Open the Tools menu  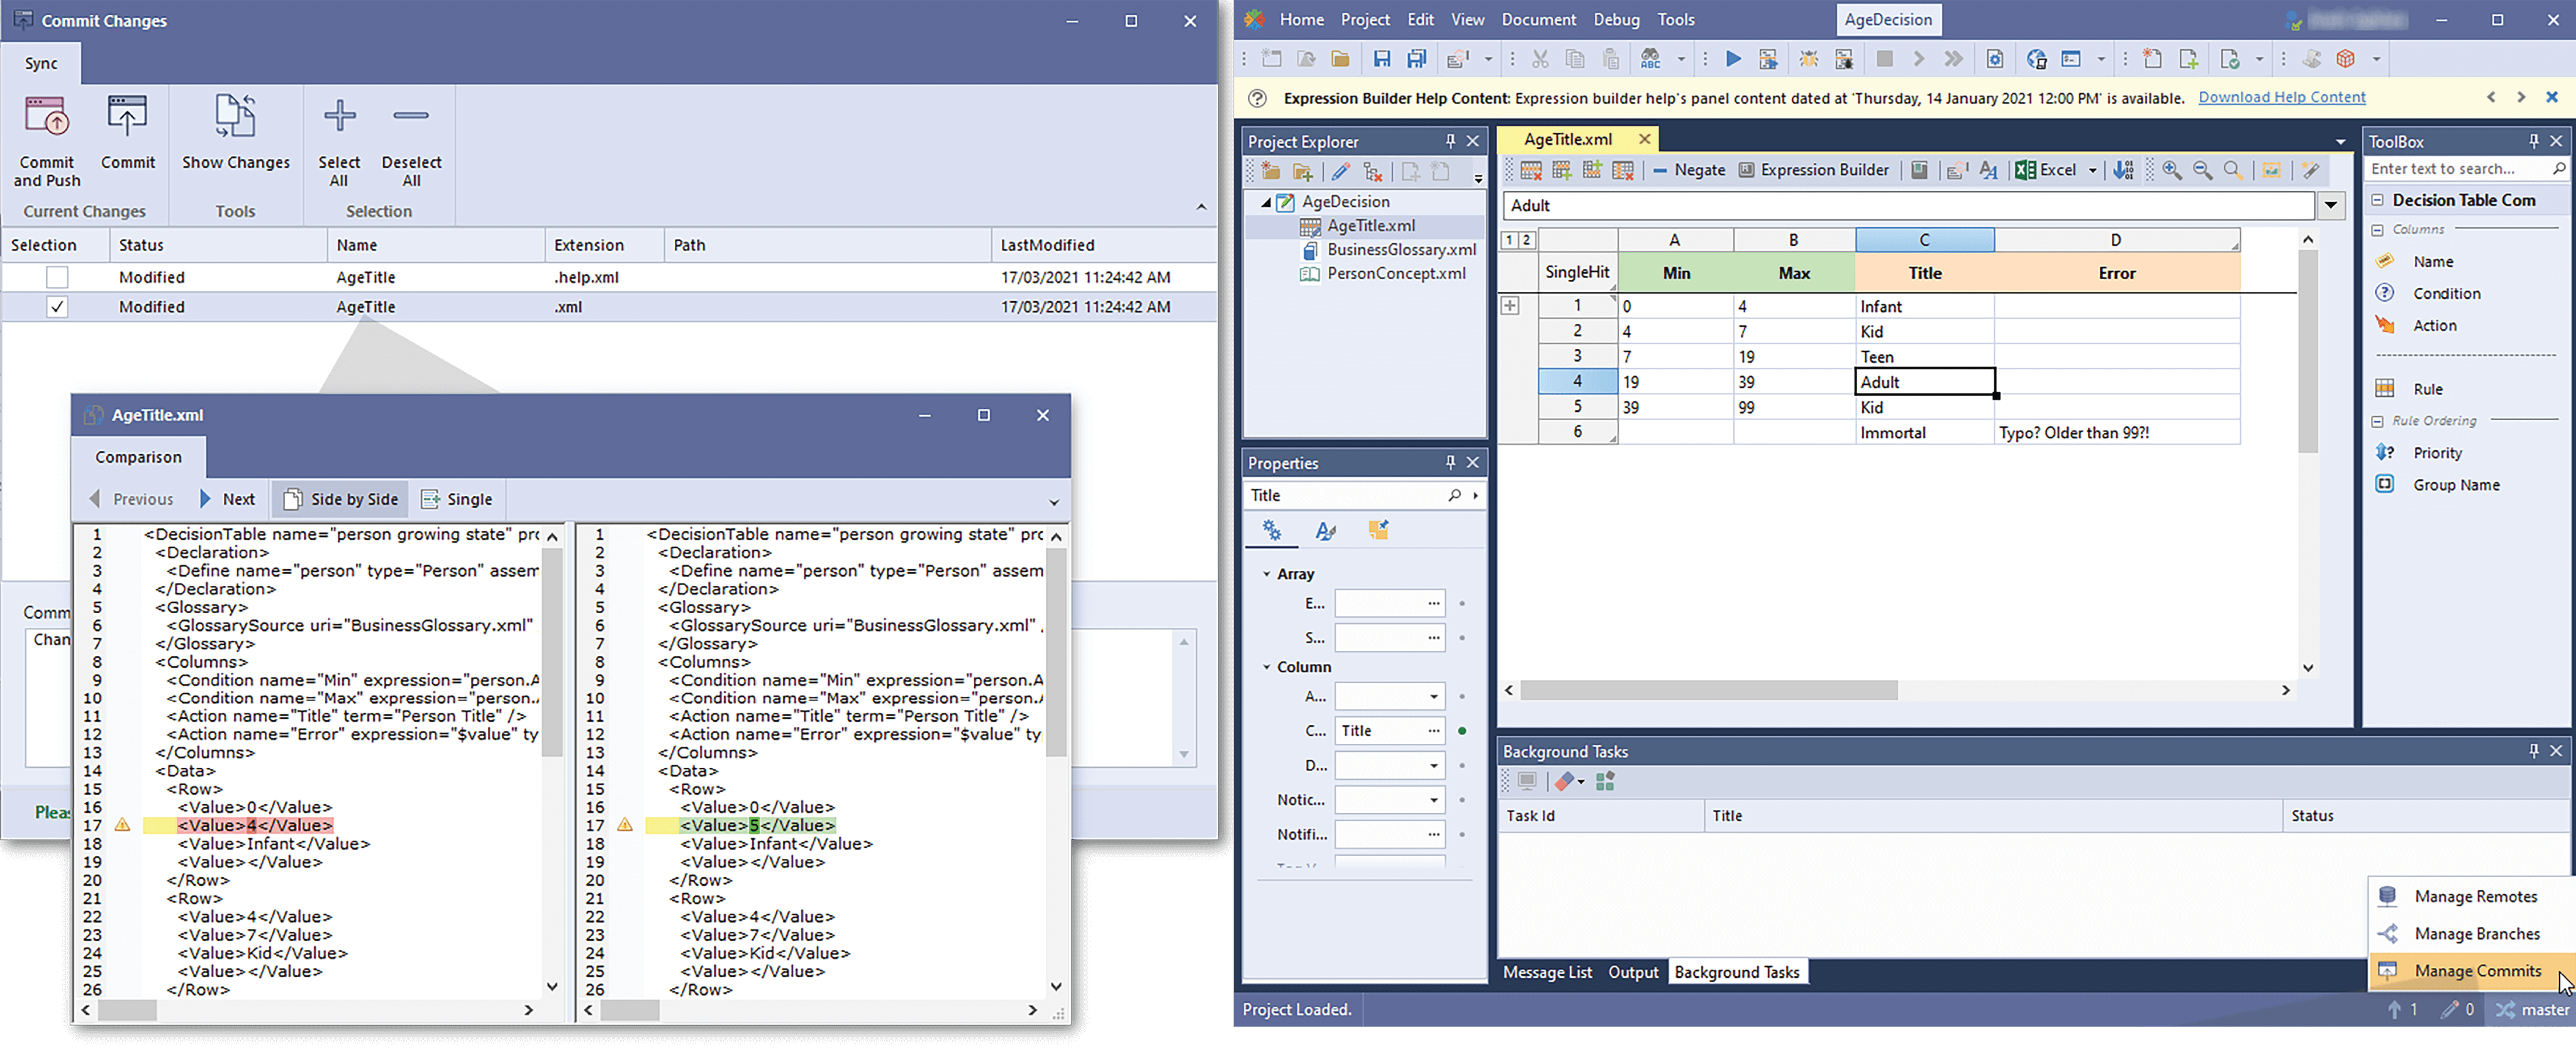tap(1676, 19)
